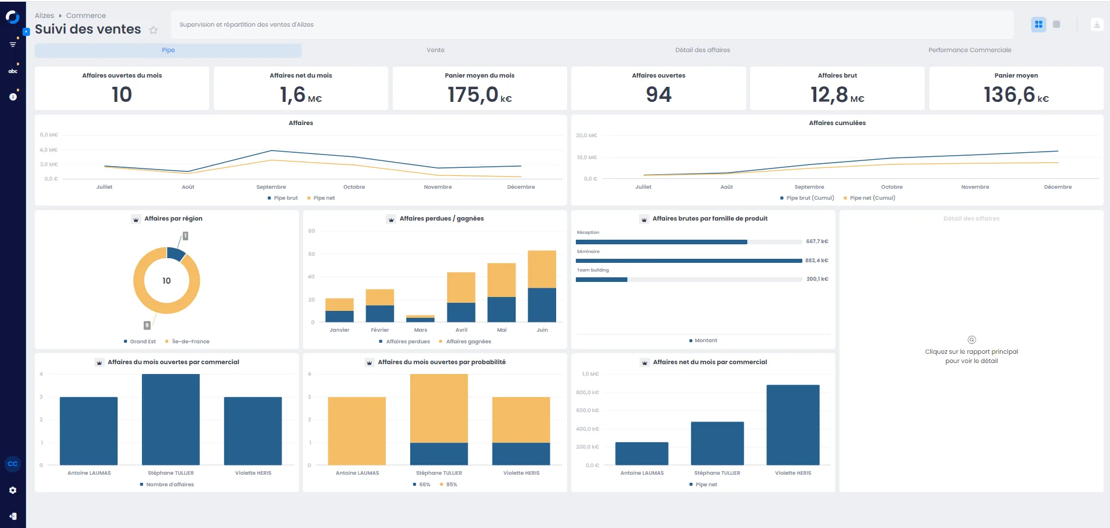
Task: Open the Performance Commerciale tab
Action: pyautogui.click(x=970, y=50)
